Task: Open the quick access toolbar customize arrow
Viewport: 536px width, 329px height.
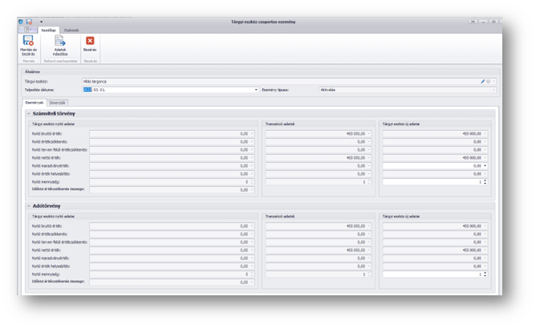Action: [41, 21]
